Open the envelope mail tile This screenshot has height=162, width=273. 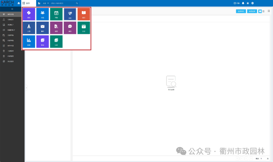click(42, 28)
